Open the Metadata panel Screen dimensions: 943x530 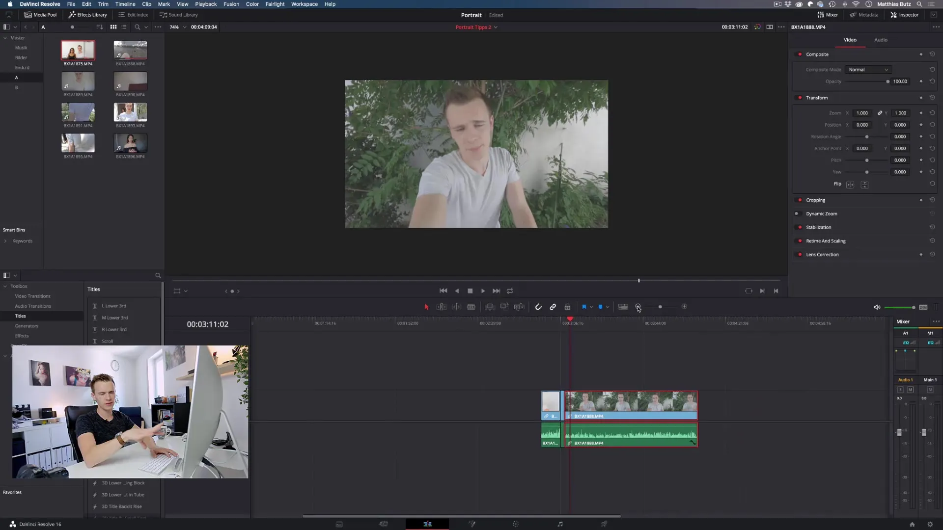click(864, 15)
